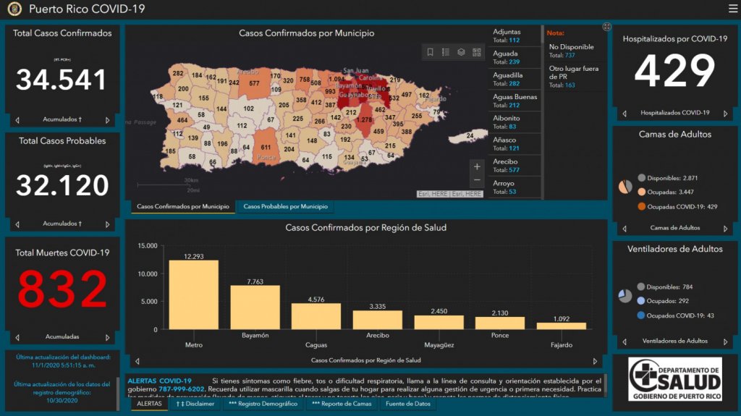The width and height of the screenshot is (741, 416).
Task: Click the map bookmarks icon
Action: tap(430, 52)
